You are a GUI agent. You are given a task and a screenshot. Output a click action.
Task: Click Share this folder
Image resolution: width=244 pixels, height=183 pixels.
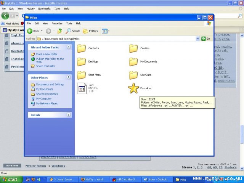click(x=45, y=66)
